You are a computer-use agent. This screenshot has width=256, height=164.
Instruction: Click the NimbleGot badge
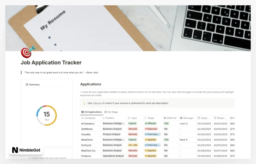26,150
